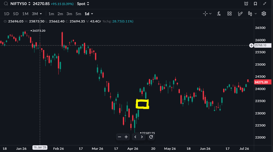Switch to 3m candle interval
Viewport: 273px width, 152px height.
coord(69,14)
